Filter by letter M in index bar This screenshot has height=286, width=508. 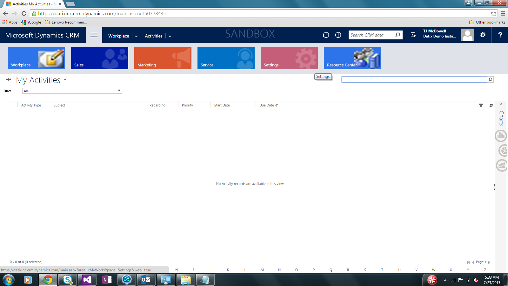(x=262, y=270)
